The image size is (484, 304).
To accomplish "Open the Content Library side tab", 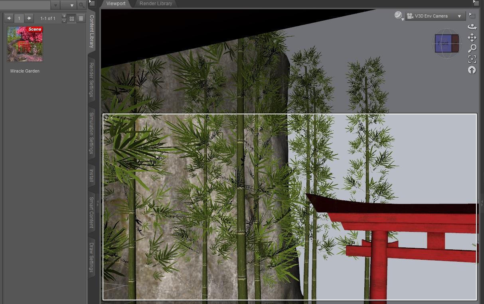I will coord(92,31).
